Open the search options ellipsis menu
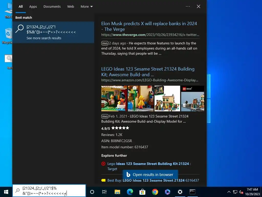 pyautogui.click(x=188, y=6)
